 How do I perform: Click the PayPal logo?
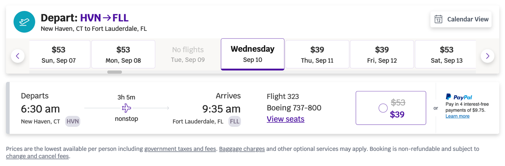459,97
